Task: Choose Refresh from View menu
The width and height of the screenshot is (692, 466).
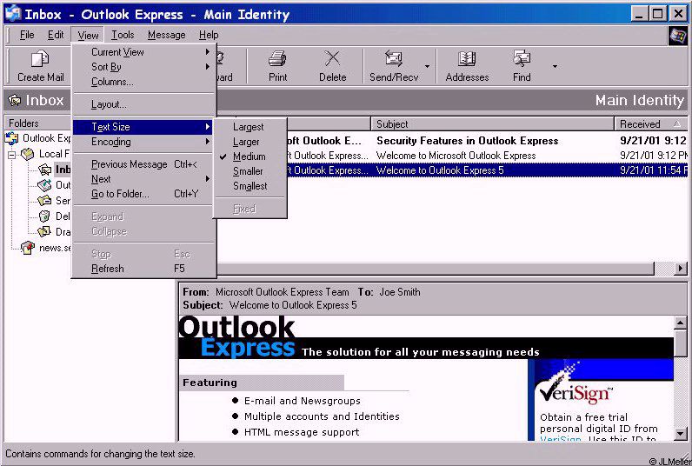Action: (x=143, y=269)
